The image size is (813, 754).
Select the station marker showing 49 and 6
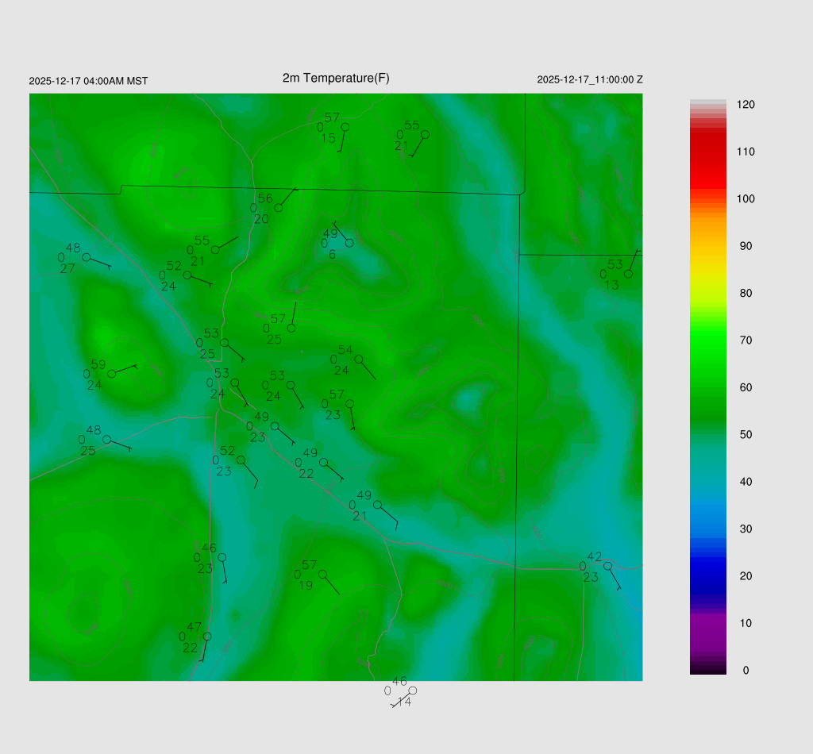349,243
